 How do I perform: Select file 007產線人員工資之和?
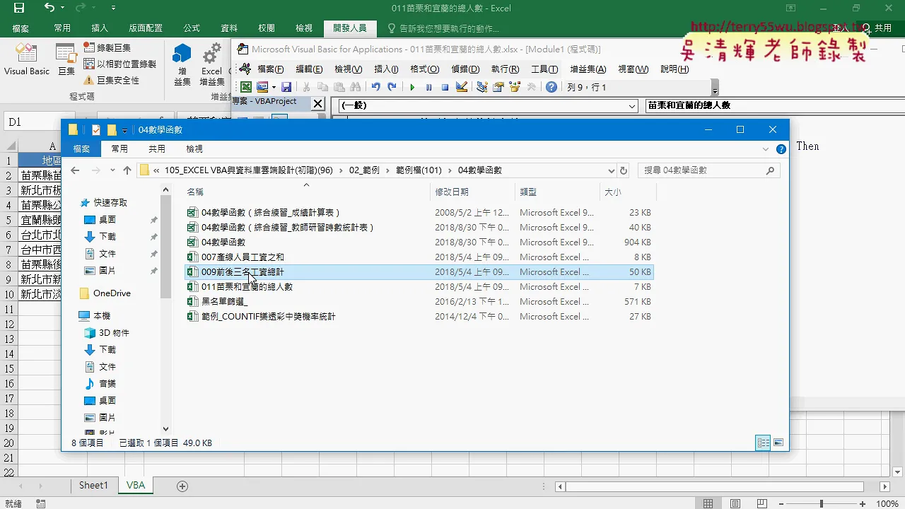pos(243,257)
